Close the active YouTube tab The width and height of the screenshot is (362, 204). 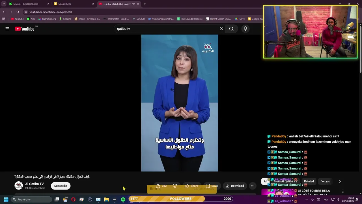138,4
